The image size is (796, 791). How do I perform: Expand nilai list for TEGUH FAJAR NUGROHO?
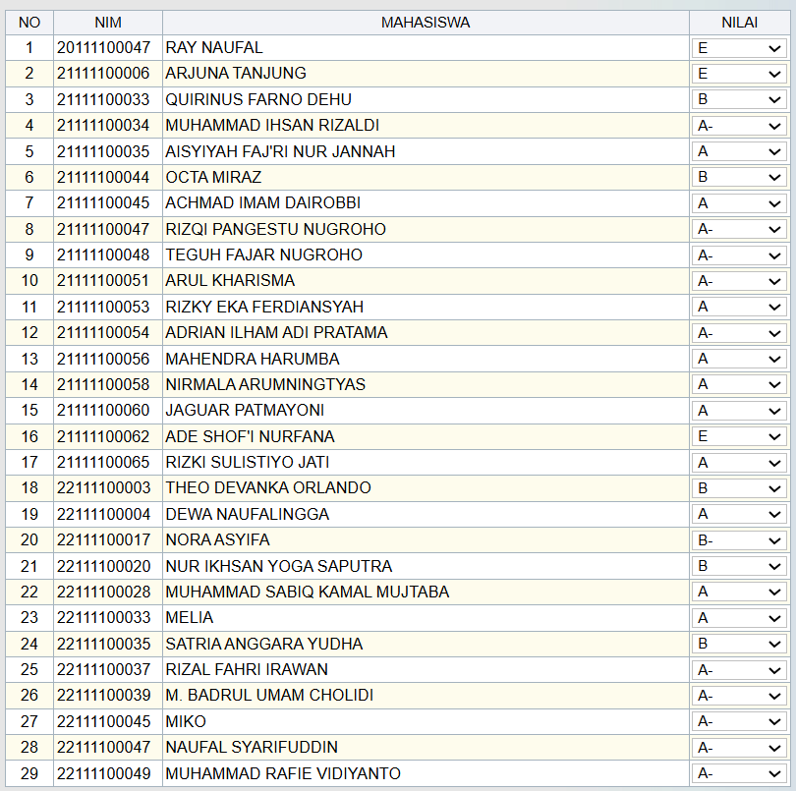click(x=739, y=255)
